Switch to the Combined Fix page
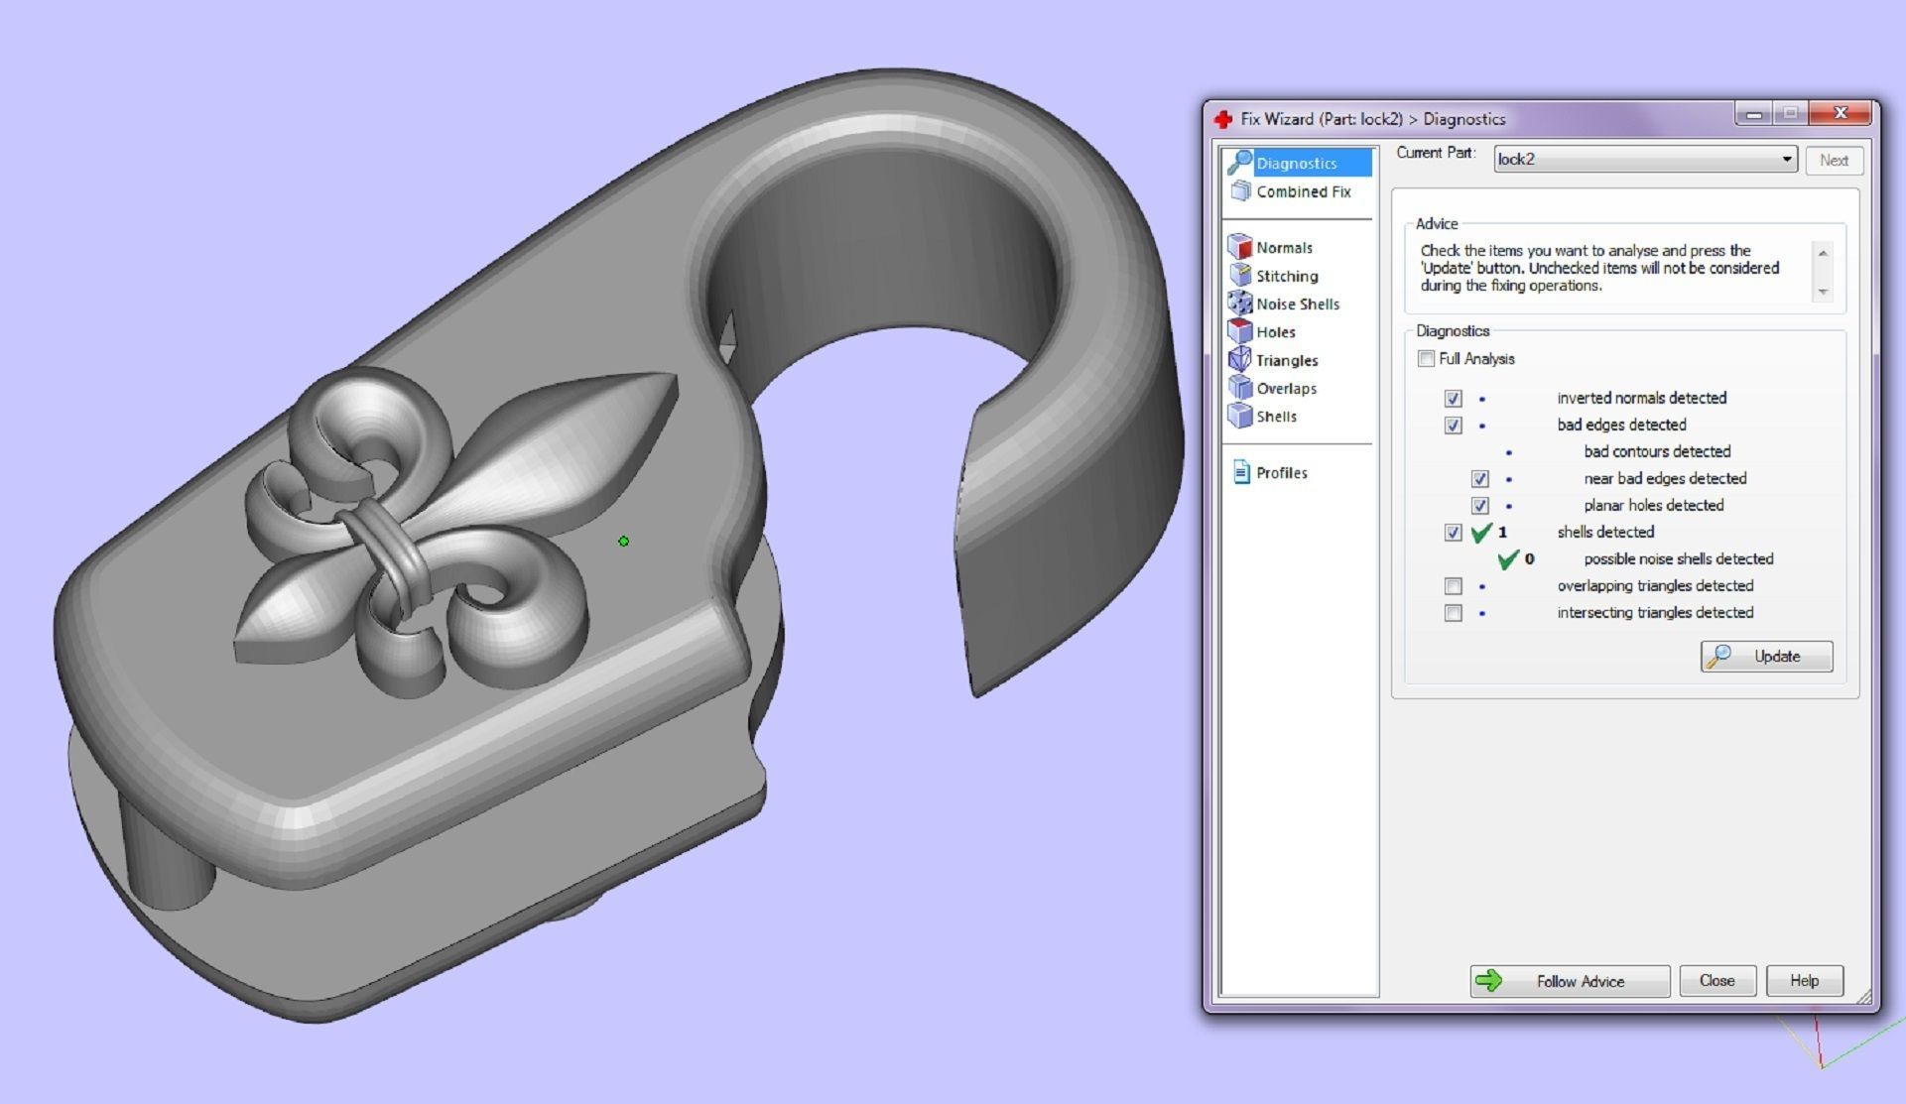Image resolution: width=1906 pixels, height=1104 pixels. coord(1303,191)
